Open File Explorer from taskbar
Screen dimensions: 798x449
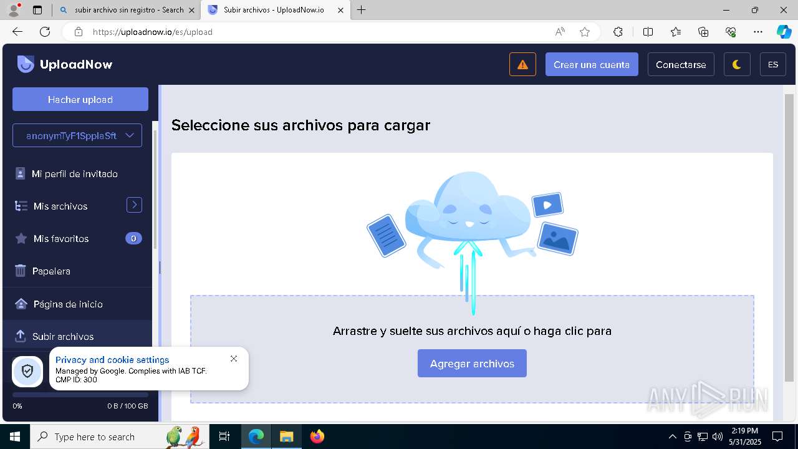[286, 437]
